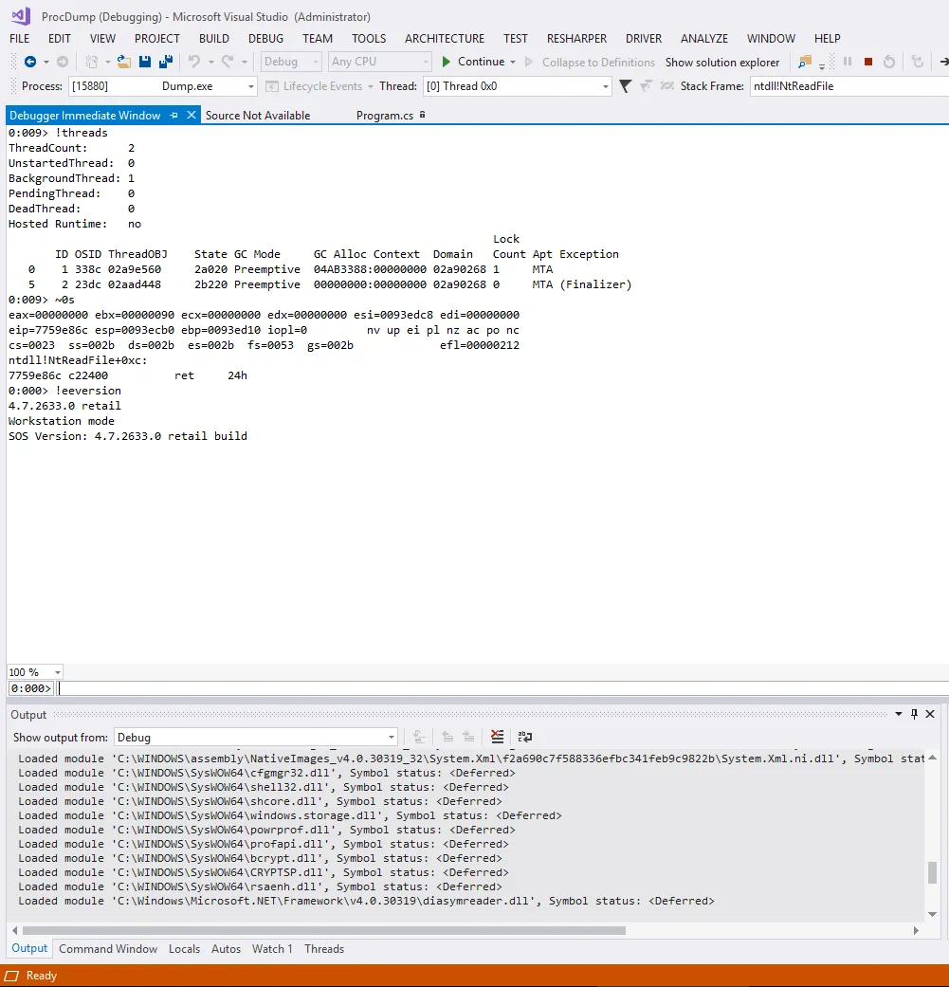The height and width of the screenshot is (987, 949).
Task: Click the '!eeversion' command line text
Action: click(88, 391)
